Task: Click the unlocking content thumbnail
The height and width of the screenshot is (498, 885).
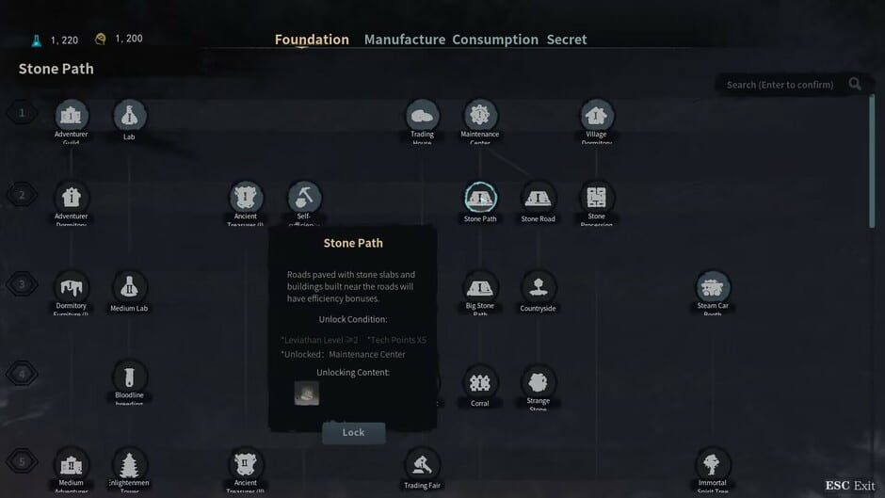Action: coord(307,393)
